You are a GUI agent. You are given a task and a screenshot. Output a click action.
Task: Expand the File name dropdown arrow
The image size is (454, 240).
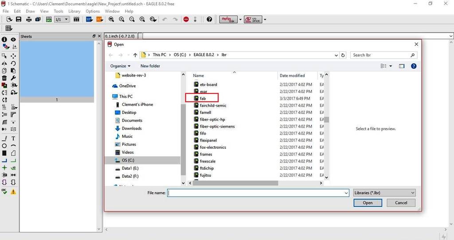click(346, 193)
